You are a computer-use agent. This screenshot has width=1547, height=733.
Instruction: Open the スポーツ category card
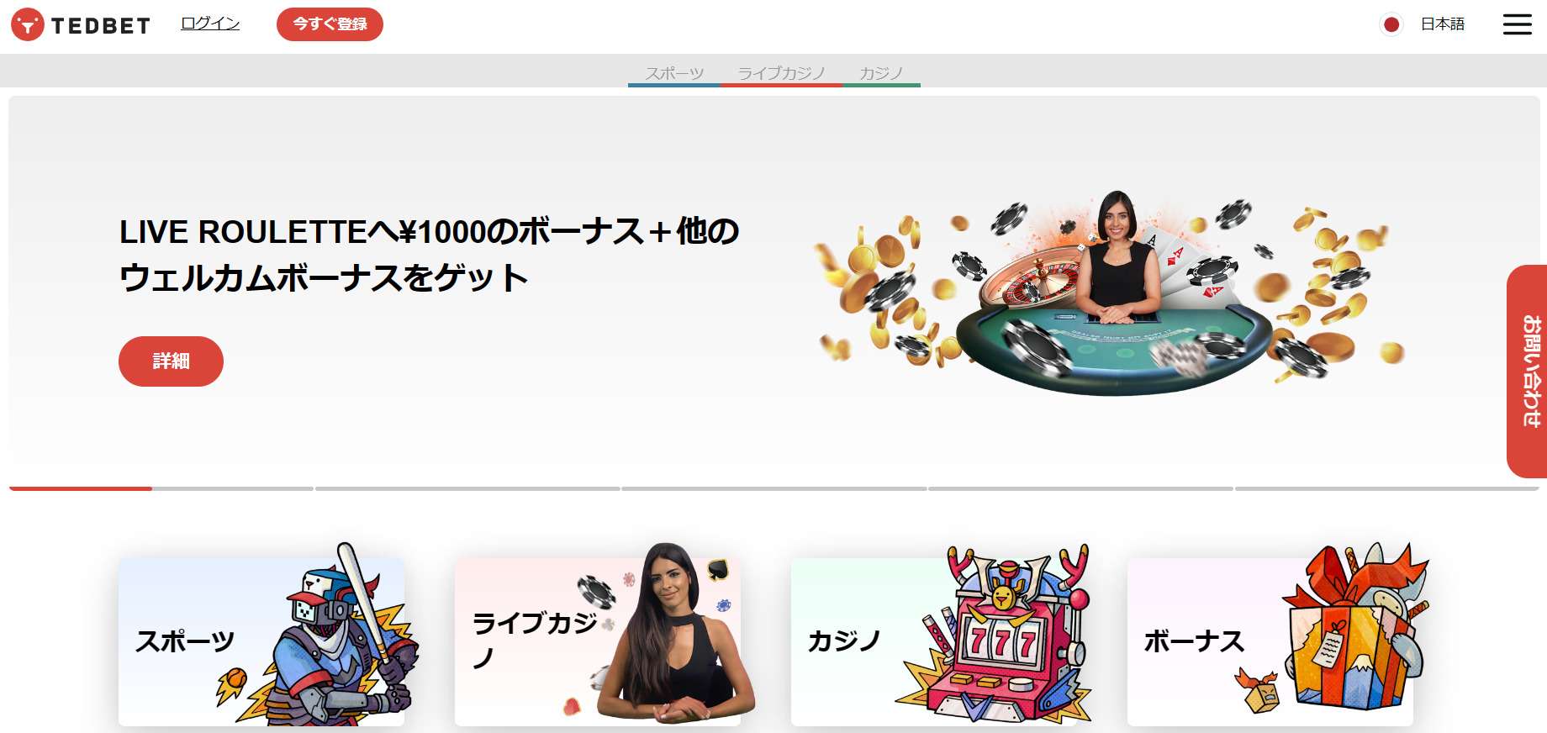(x=261, y=641)
